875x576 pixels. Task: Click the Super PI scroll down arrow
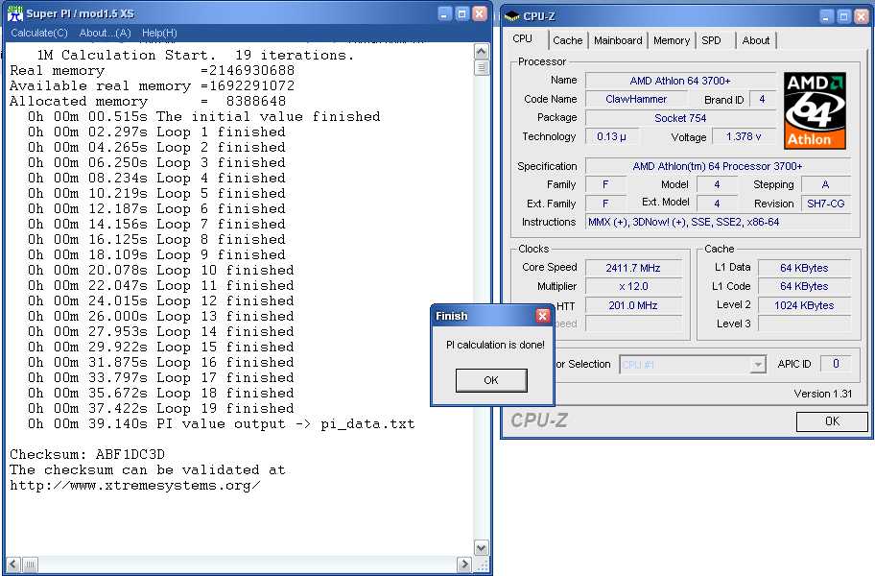(x=481, y=548)
